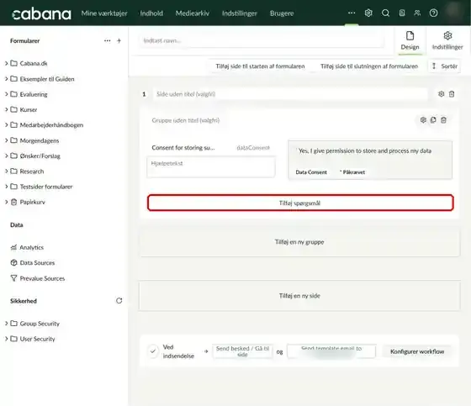Open the users icon in top bar
This screenshot has width=471, height=406.
point(417,13)
